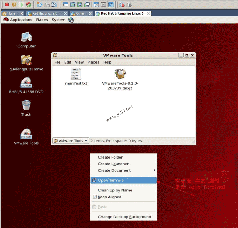Switch to quick switch mode icon

(x=73, y=5)
